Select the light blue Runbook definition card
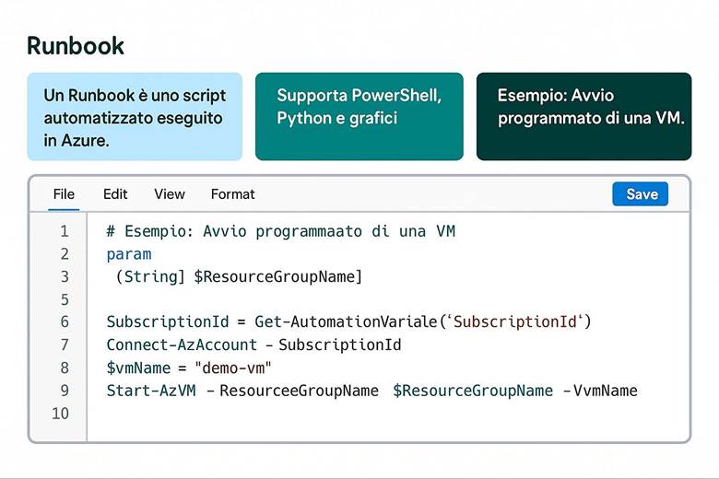Viewport: 719px width, 479px height. pyautogui.click(x=135, y=117)
